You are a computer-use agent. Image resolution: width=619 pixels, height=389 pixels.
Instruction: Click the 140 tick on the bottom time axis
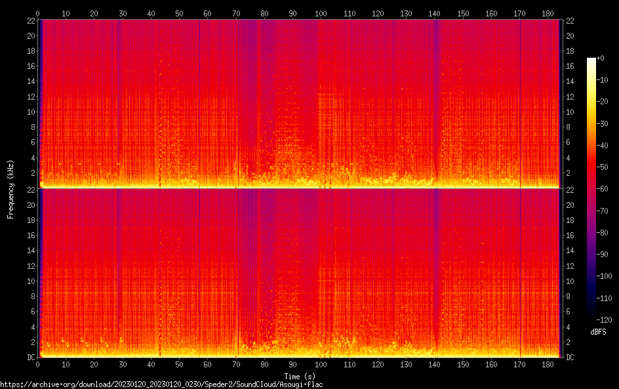tap(434, 365)
